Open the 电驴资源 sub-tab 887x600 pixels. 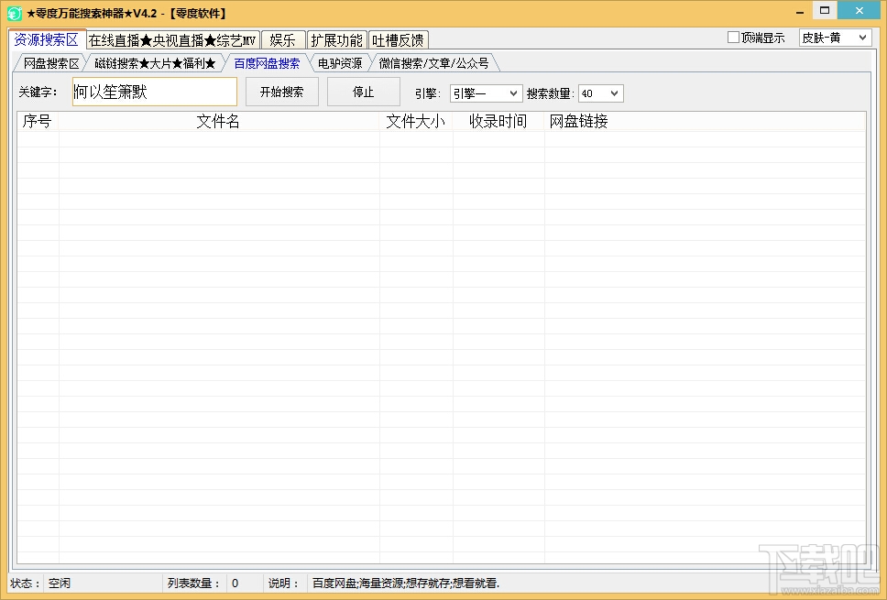[339, 63]
